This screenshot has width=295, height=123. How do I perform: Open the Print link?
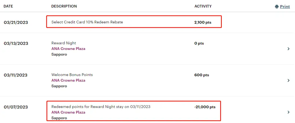(285, 7)
